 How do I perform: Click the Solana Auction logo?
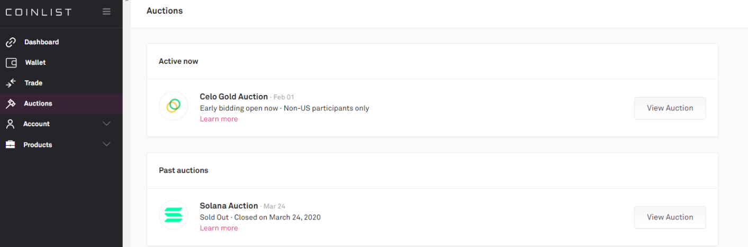[173, 215]
